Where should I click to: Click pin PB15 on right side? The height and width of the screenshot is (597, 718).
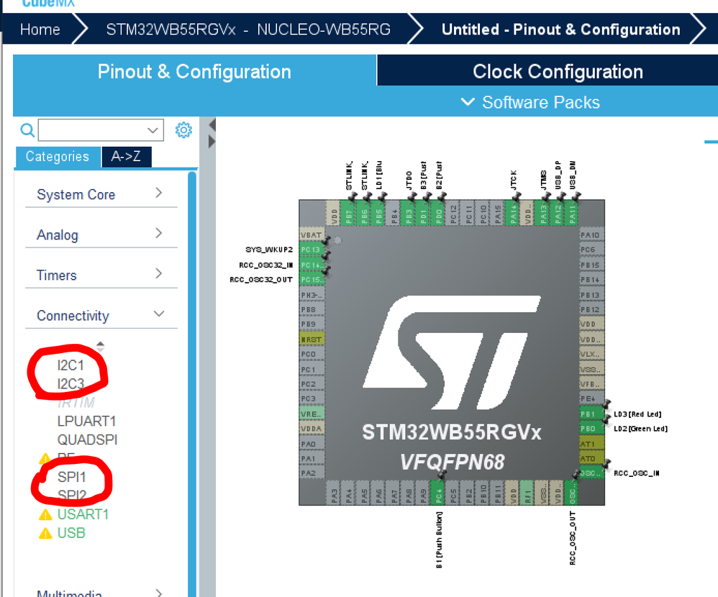pyautogui.click(x=591, y=265)
